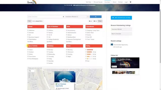Switch to Map view
Screen dimensions: 161x90
coord(100,21)
